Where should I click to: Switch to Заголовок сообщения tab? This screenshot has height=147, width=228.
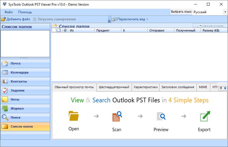pyautogui.click(x=178, y=87)
